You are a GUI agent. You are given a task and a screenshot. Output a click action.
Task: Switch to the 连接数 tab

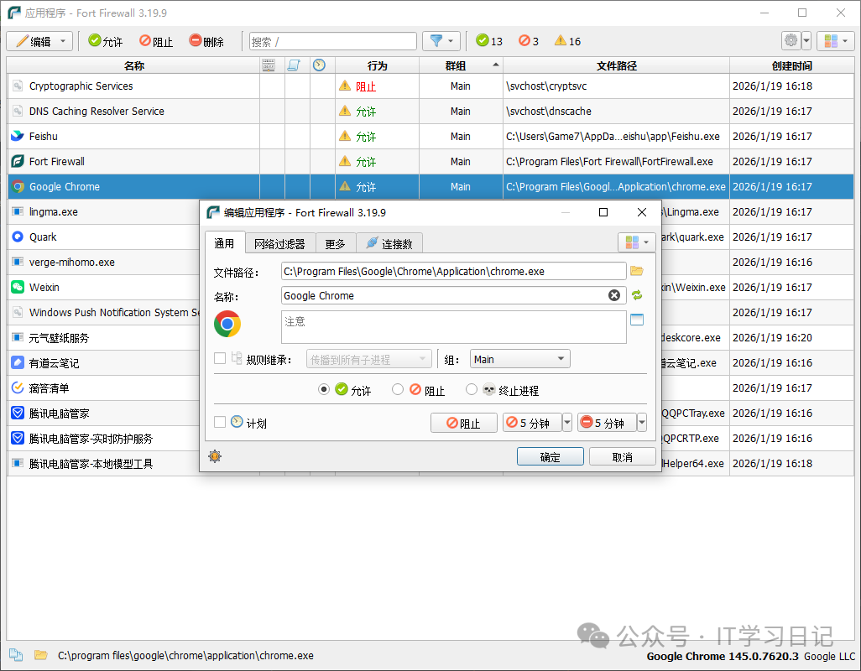(x=389, y=244)
